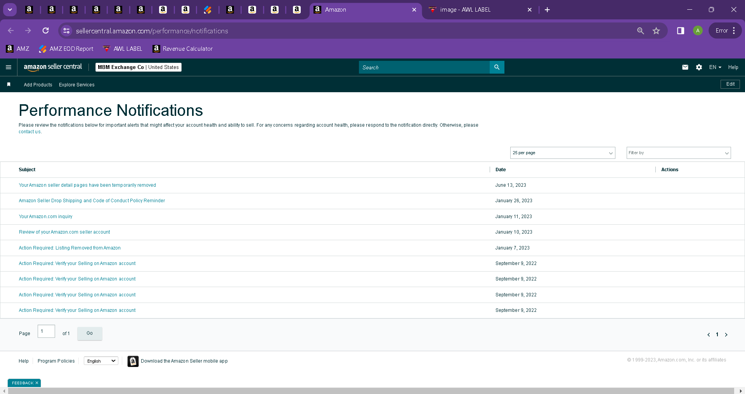Open the green profile avatar
745x394 pixels.
(698, 31)
